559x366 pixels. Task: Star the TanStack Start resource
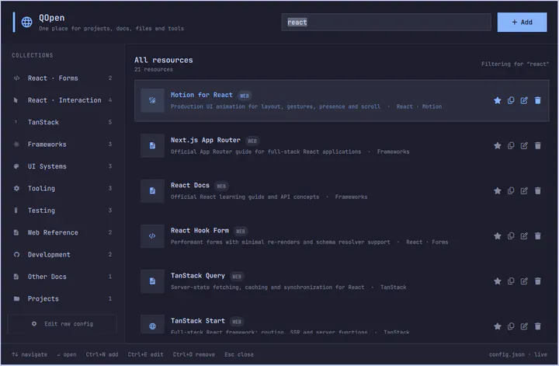point(498,326)
